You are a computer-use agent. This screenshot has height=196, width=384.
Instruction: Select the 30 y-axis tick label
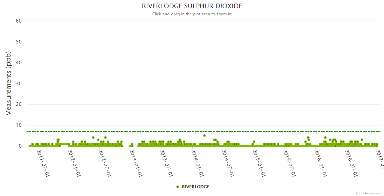pyautogui.click(x=19, y=84)
